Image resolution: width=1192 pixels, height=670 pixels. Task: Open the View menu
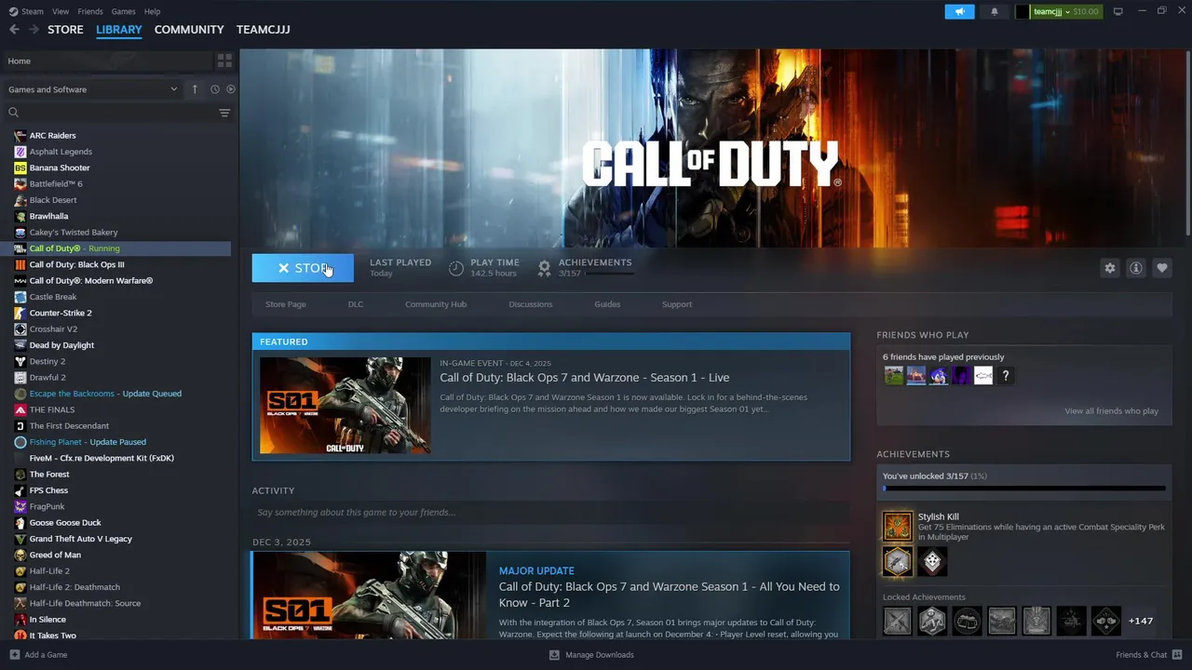point(61,11)
